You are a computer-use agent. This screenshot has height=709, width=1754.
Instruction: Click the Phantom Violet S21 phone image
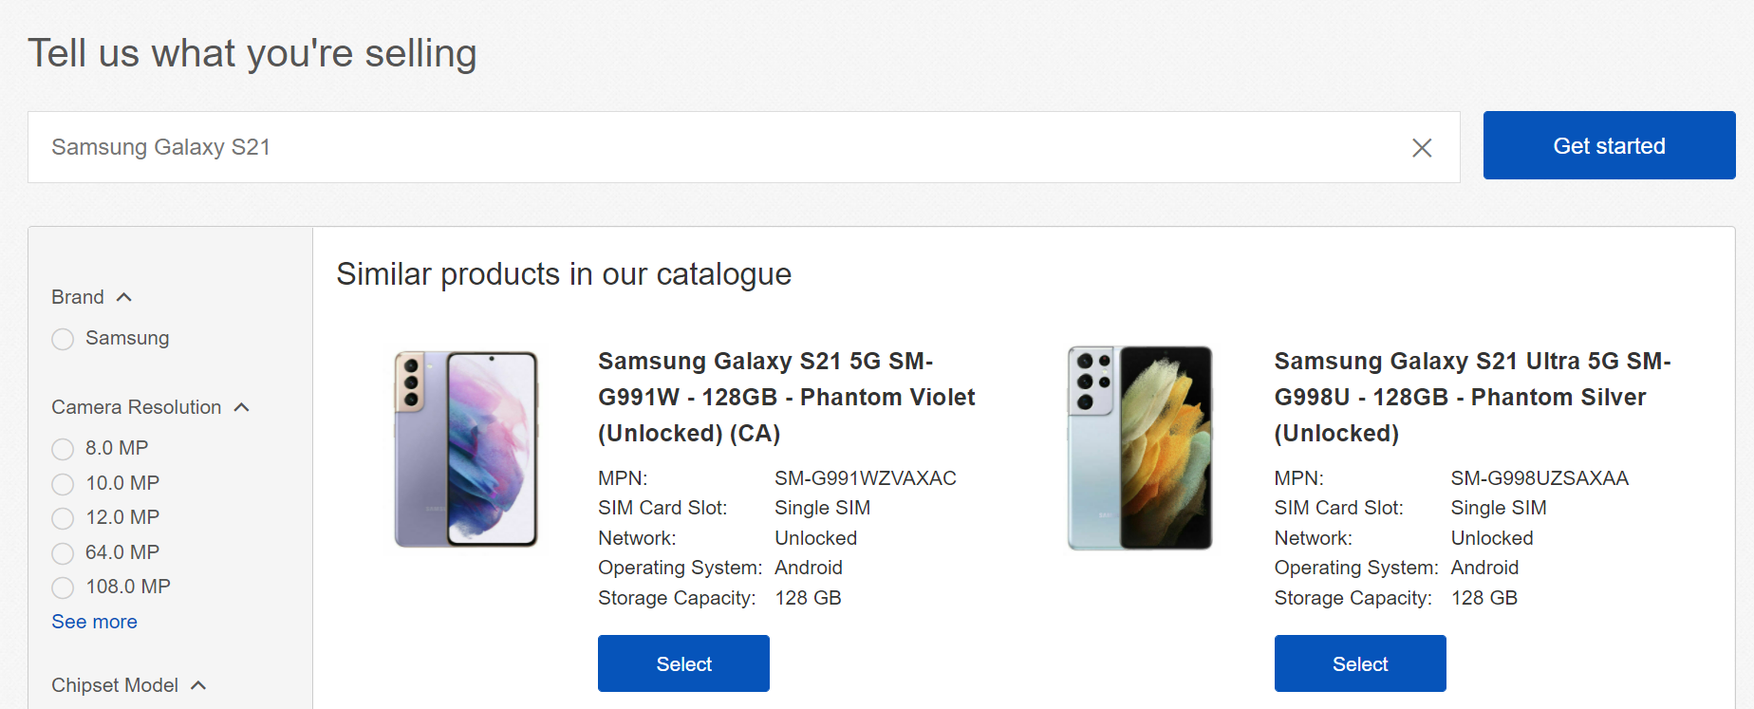pos(466,448)
